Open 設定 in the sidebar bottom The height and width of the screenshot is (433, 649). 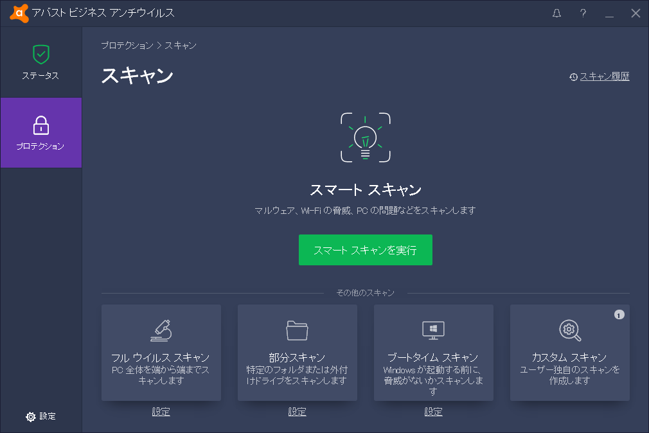coord(40,416)
